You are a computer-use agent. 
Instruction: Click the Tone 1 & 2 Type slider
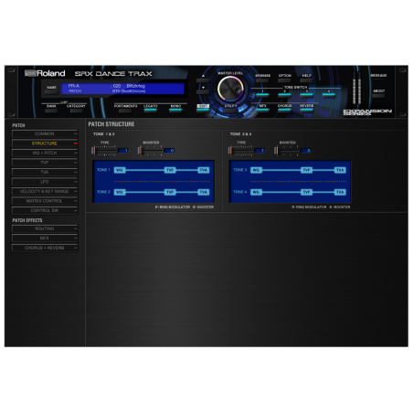(x=103, y=151)
